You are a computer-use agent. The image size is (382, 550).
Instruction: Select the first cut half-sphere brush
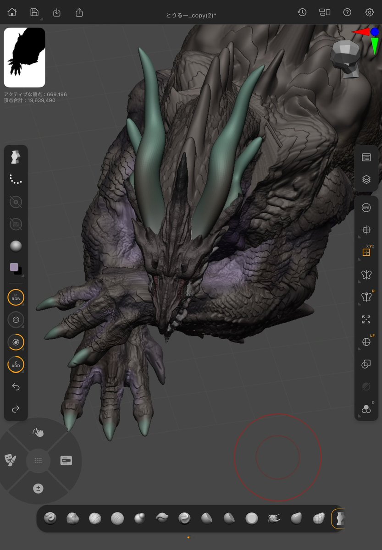(207, 518)
